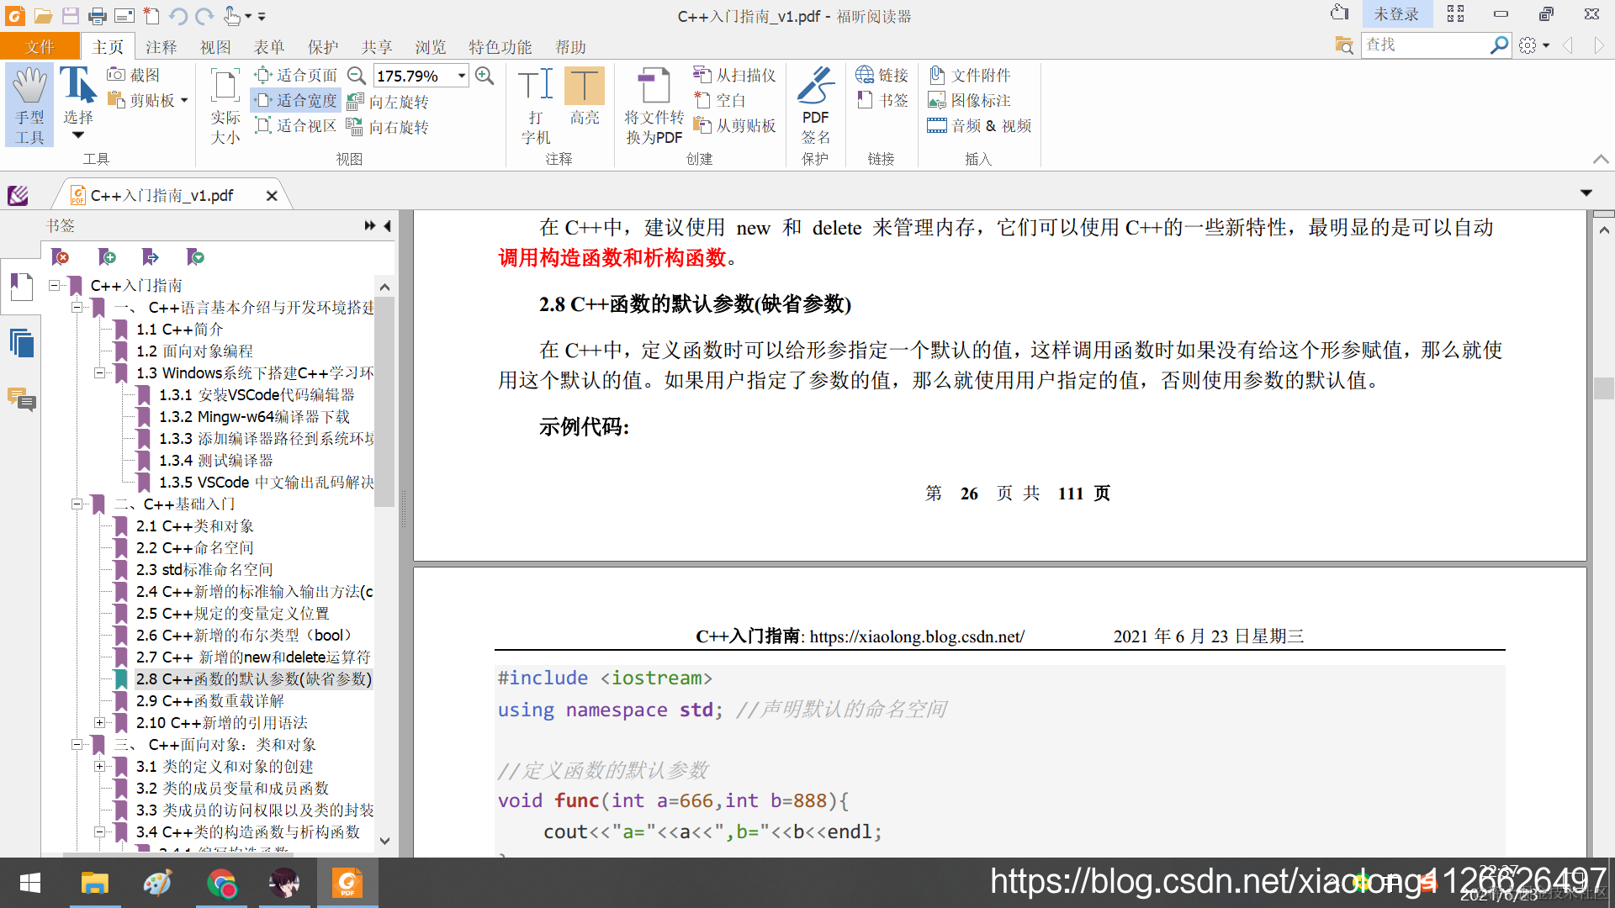
Task: Toggle Fit Width (适合宽度) view mode
Action: click(x=296, y=100)
